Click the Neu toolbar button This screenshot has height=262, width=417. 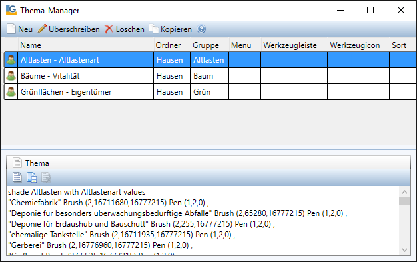[19, 29]
